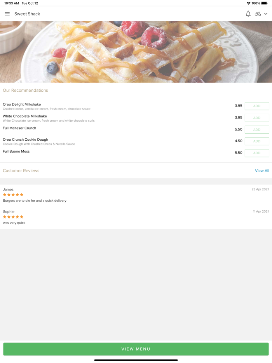Select the Oreo Delight Milkshake item name
Viewport: 272px width, 363px height.
pos(22,105)
